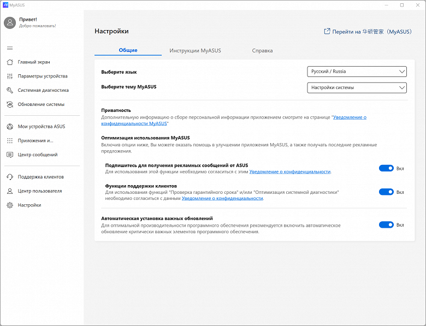Open Уведомление о конфиденциальности MyASUS link
This screenshot has width=426, height=326.
[234, 120]
